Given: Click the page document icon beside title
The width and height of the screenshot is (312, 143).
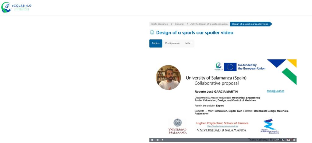Looking at the screenshot, I should click(x=152, y=32).
